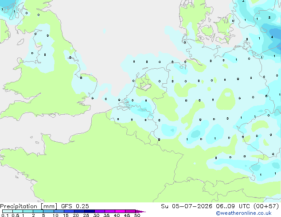Click the "25" legend scale label
This screenshot has width=281, height=217.
[x=86, y=215]
